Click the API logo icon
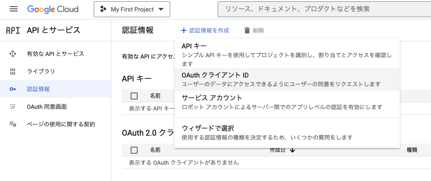431x181 pixels. [13, 30]
